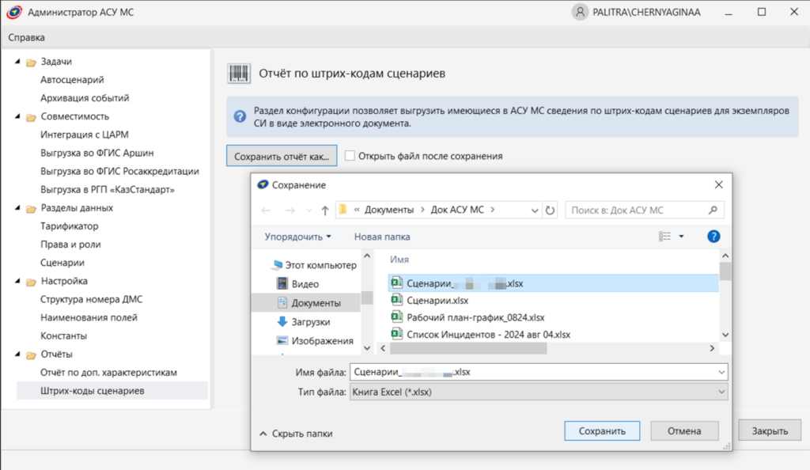Click the blue info question icon
The width and height of the screenshot is (810, 470).
pos(240,117)
